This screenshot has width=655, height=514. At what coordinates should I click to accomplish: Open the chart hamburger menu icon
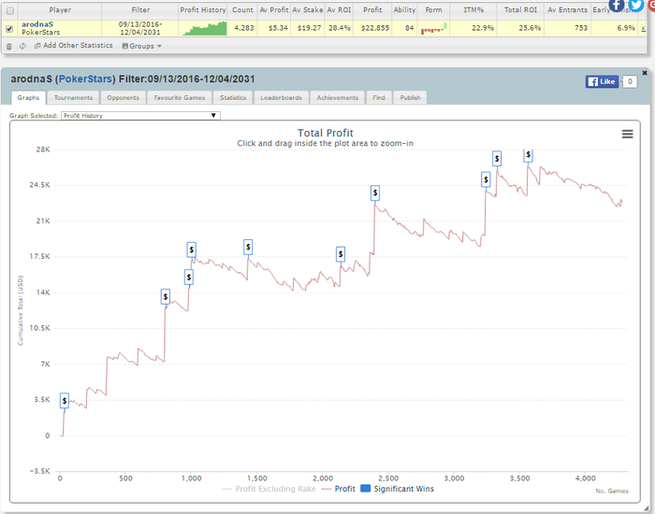click(x=628, y=134)
